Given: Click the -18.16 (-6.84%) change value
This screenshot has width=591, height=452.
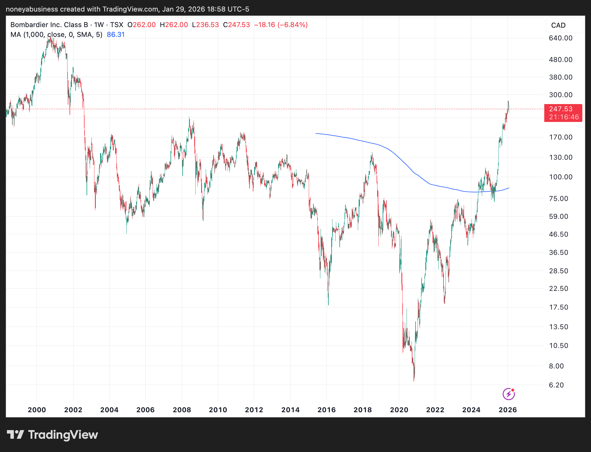Looking at the screenshot, I should (x=281, y=25).
